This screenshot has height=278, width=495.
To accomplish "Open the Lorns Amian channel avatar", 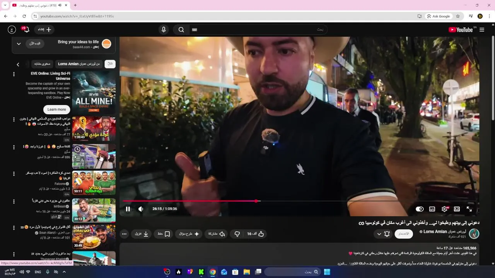I will click(x=474, y=234).
